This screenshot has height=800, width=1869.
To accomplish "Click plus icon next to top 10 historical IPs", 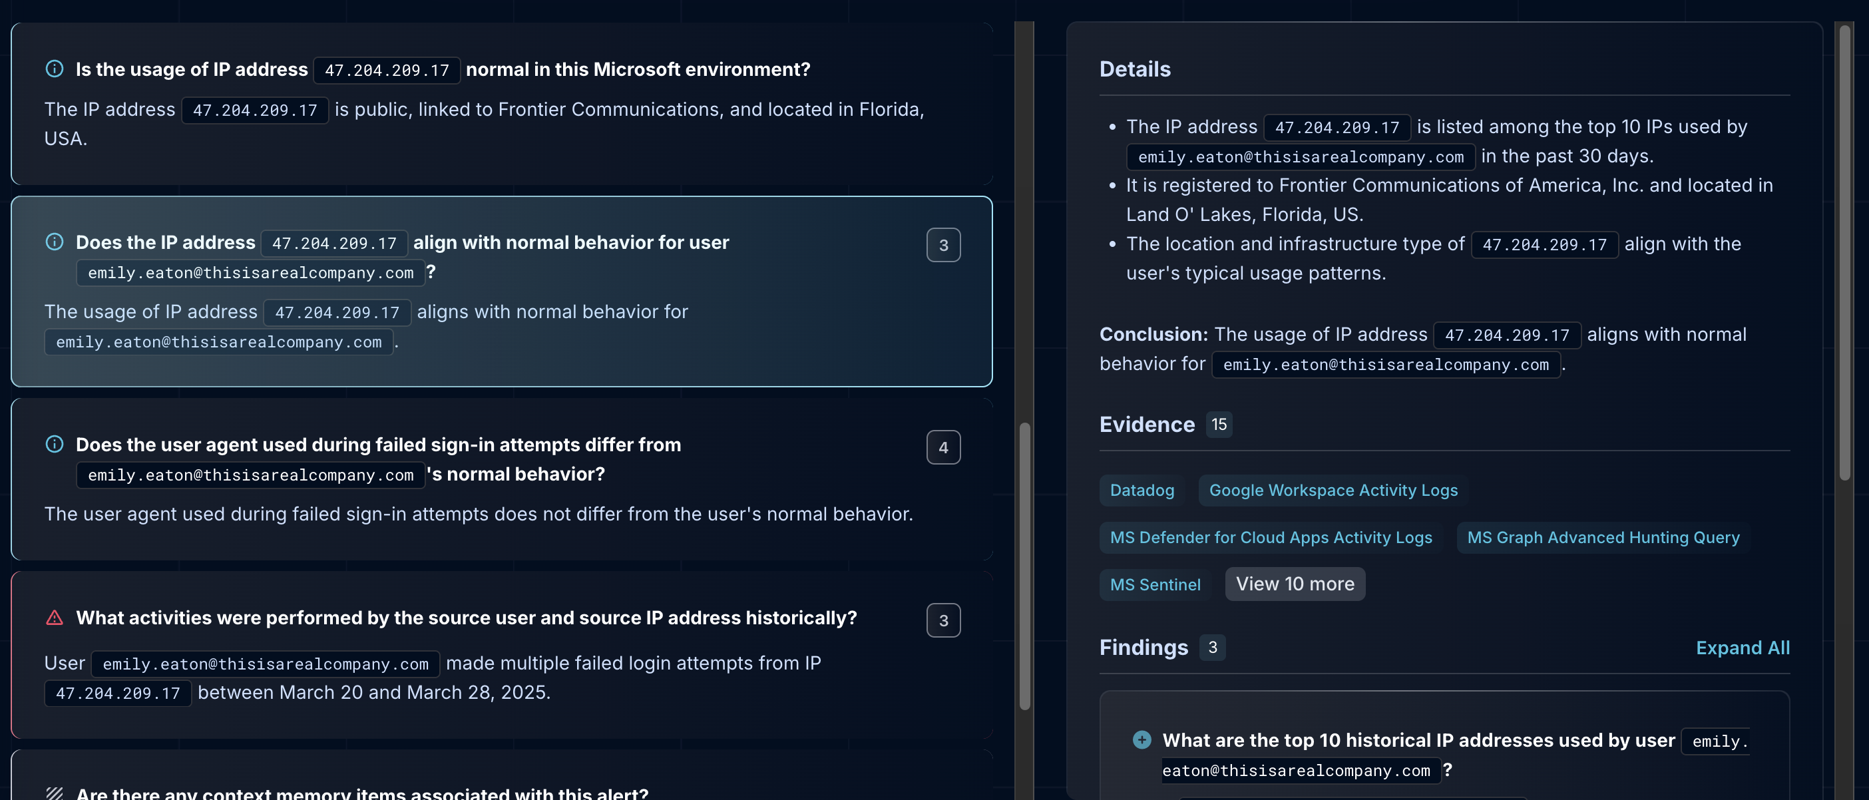I will pos(1142,740).
